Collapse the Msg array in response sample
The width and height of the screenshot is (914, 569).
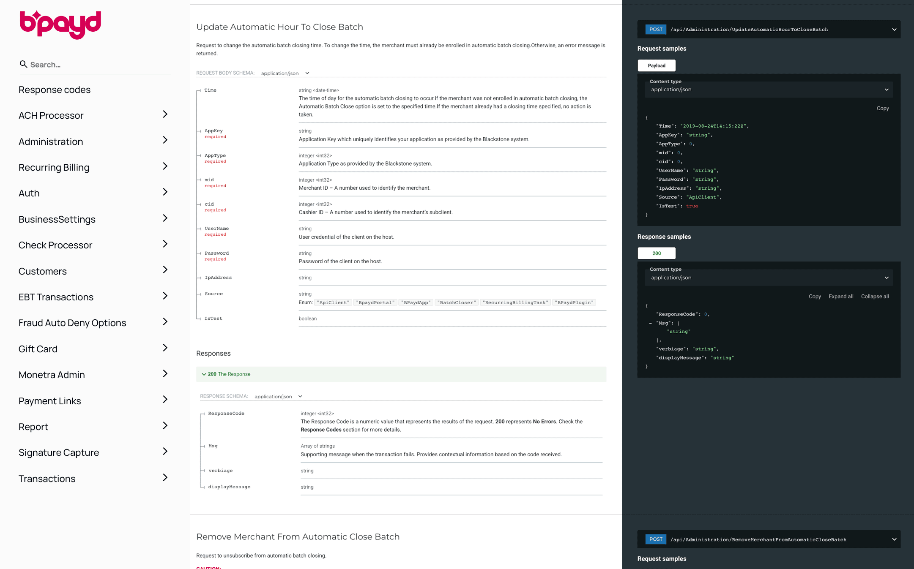tap(650, 323)
